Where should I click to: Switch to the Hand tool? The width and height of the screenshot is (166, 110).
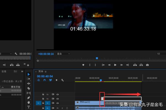tap(29, 102)
